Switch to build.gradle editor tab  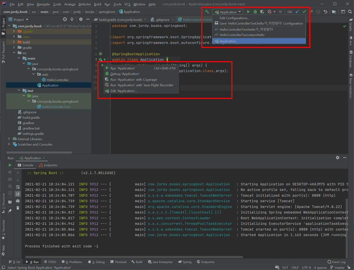120,19
